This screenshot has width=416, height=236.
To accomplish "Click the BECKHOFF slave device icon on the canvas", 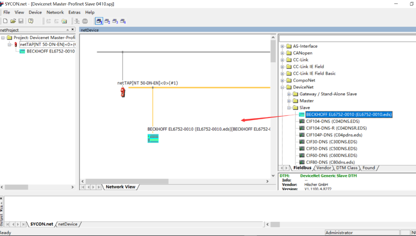I will pyautogui.click(x=153, y=138).
